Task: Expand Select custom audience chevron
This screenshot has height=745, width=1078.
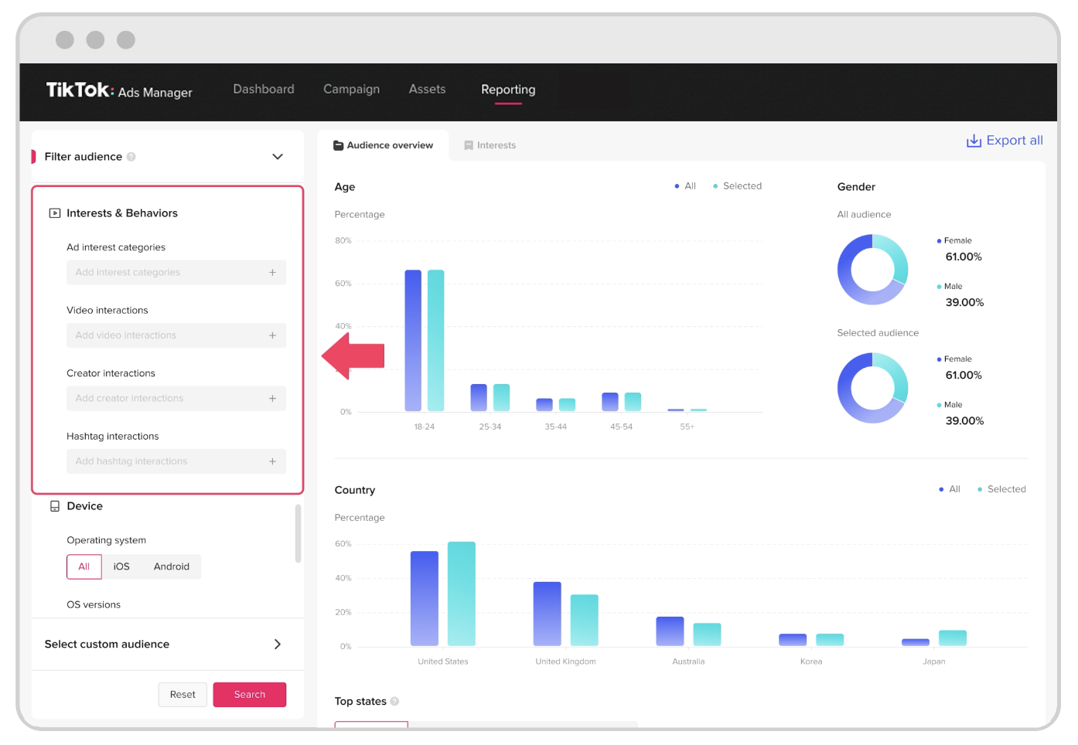Action: [x=278, y=645]
